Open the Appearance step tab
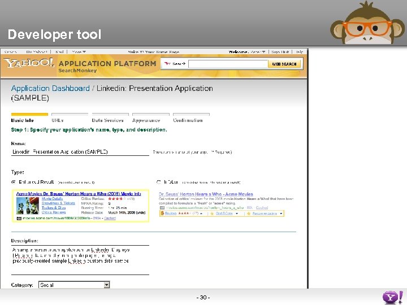 click(x=150, y=118)
